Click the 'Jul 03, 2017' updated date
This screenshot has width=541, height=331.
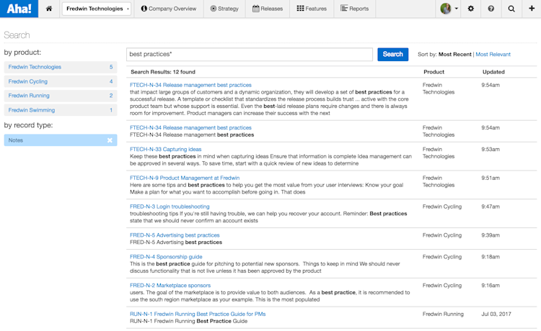coord(496,314)
